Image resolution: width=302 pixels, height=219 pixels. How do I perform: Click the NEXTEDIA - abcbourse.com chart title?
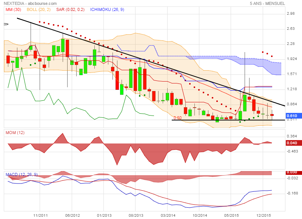(x=30, y=3)
